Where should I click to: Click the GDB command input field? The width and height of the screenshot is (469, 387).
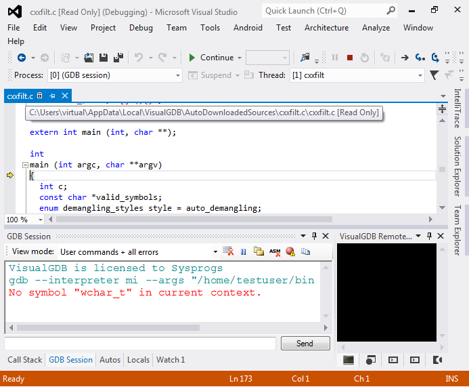coord(140,343)
